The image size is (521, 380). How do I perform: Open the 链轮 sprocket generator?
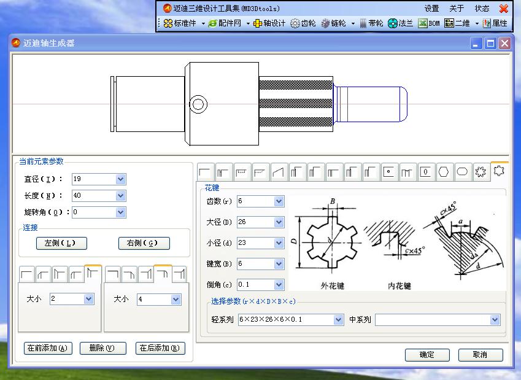click(333, 23)
